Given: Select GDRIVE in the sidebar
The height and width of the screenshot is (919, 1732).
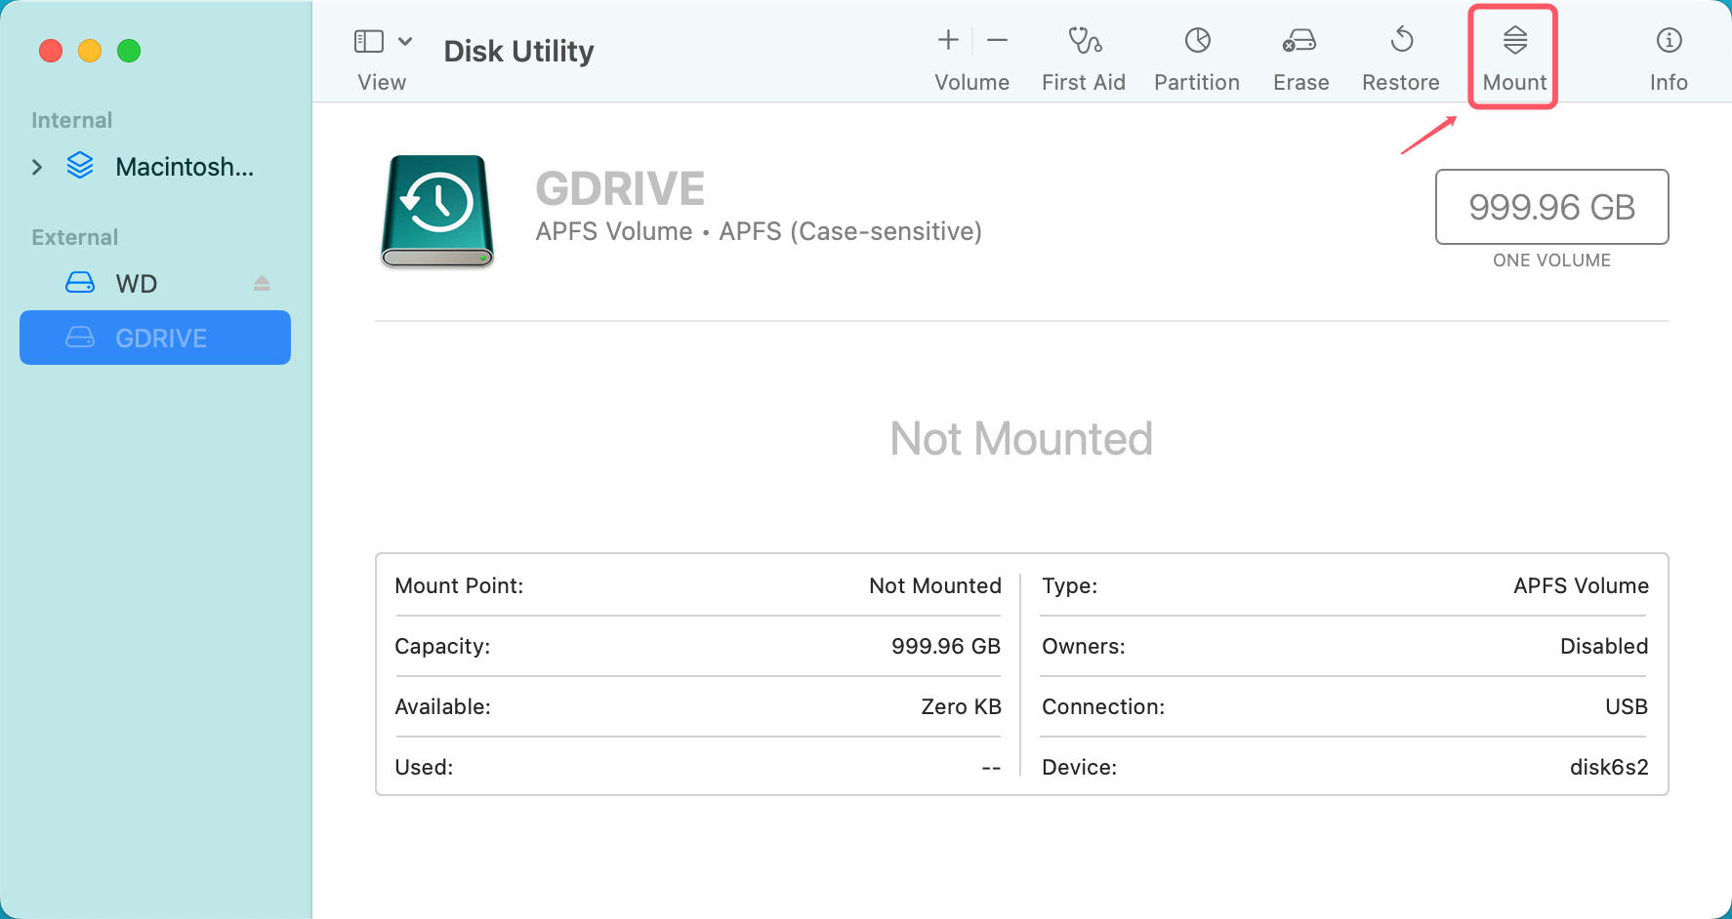Looking at the screenshot, I should pyautogui.click(x=161, y=338).
